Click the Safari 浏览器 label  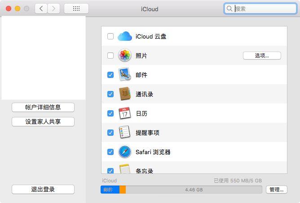pyautogui.click(x=153, y=152)
